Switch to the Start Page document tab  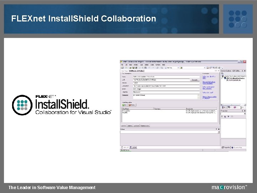[x=125, y=71]
